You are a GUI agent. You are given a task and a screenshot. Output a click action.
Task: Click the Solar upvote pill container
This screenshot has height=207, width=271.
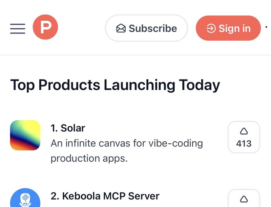point(244,137)
